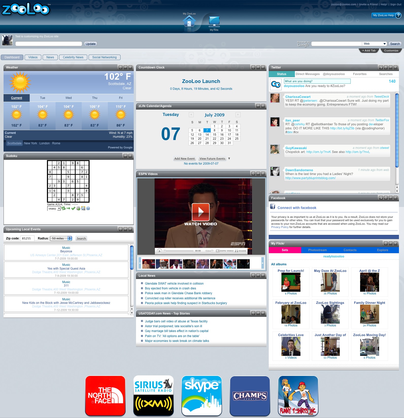
Task: Open the Weather widget settings icon
Action: point(121,67)
